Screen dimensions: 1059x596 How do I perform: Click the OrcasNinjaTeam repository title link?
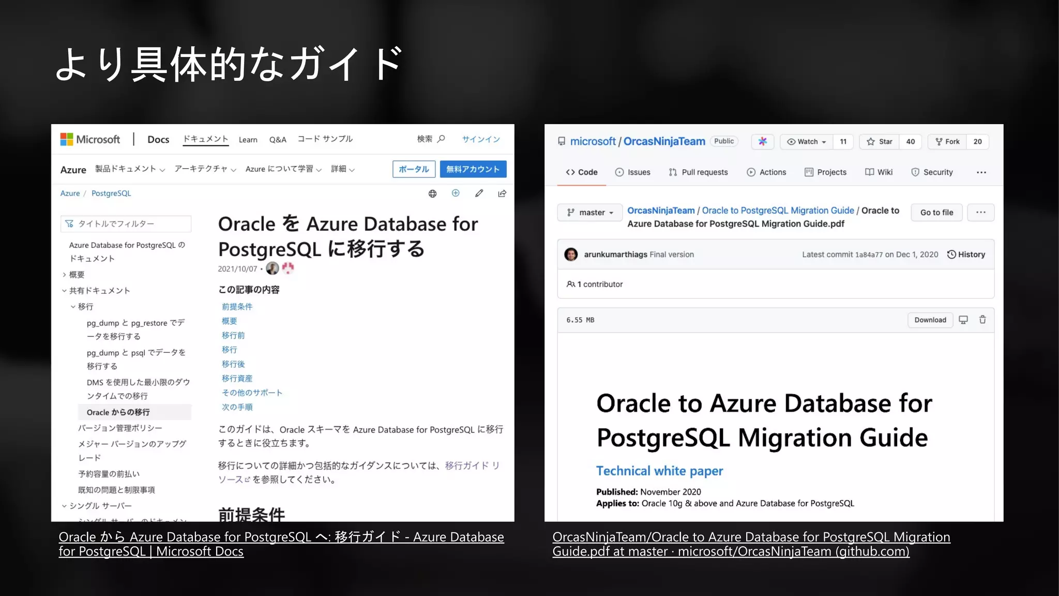(x=664, y=141)
